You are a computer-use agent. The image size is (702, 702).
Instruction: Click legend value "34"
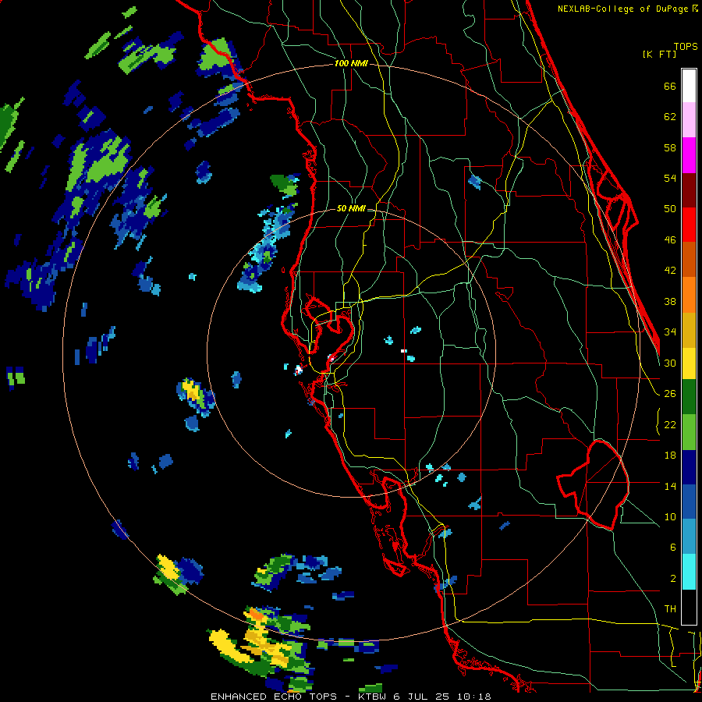670,332
